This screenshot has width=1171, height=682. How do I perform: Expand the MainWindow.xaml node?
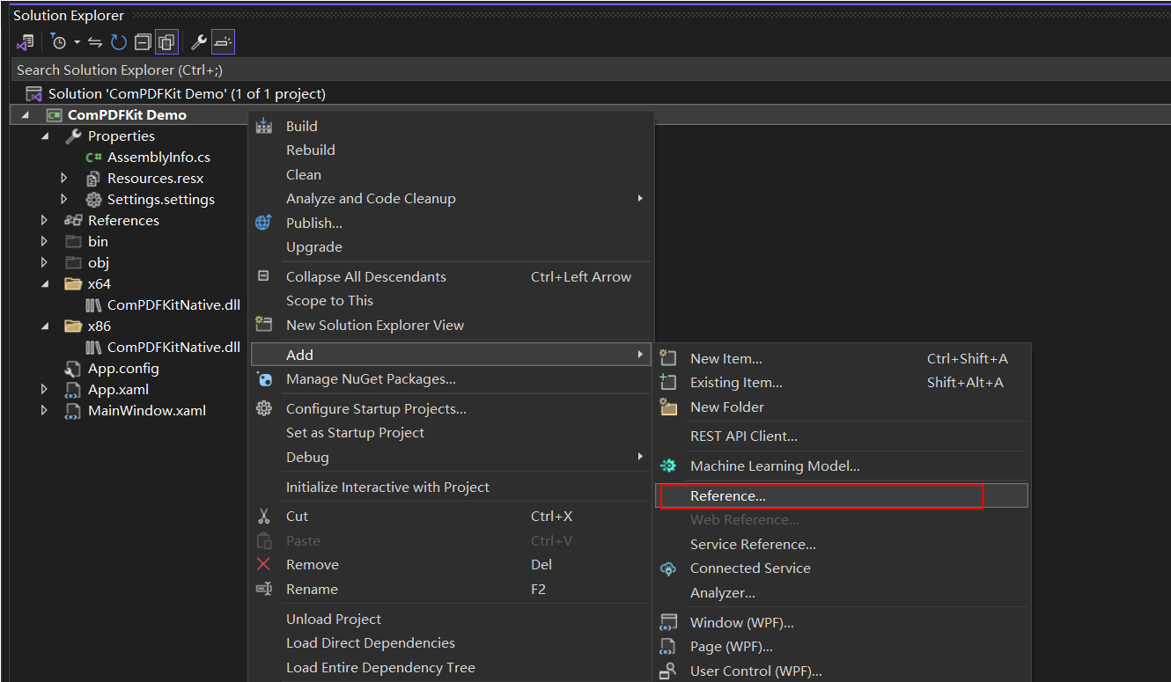coord(45,410)
